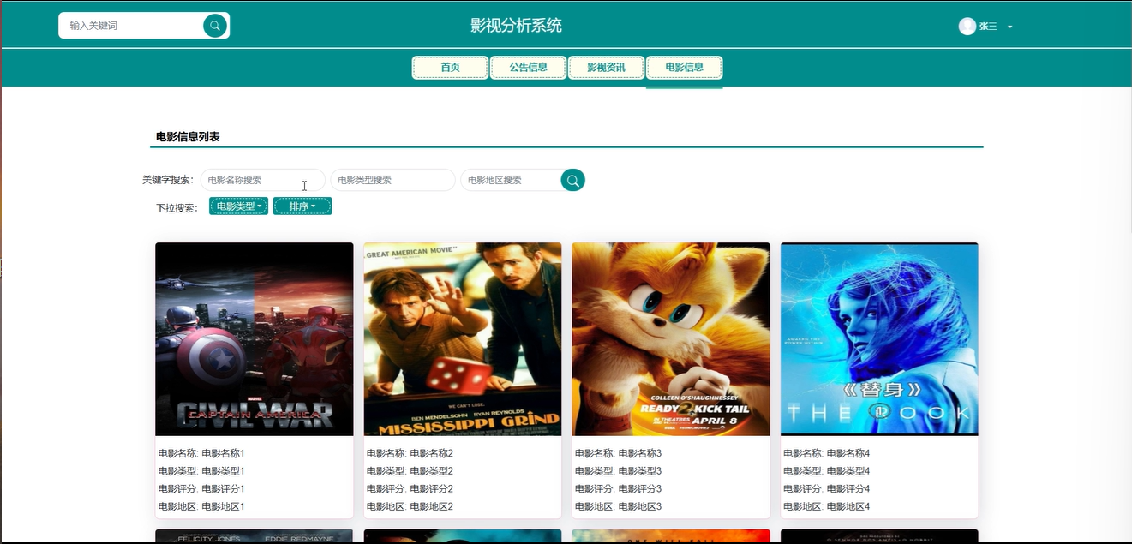Click the 电影名称搜索 input field
1132x544 pixels.
click(x=263, y=180)
